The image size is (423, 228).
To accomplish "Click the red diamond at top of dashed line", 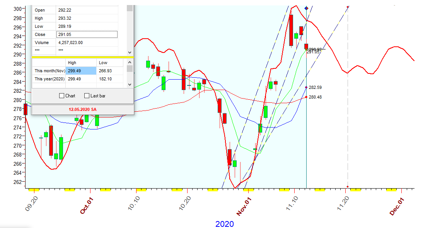I will coord(348,7).
